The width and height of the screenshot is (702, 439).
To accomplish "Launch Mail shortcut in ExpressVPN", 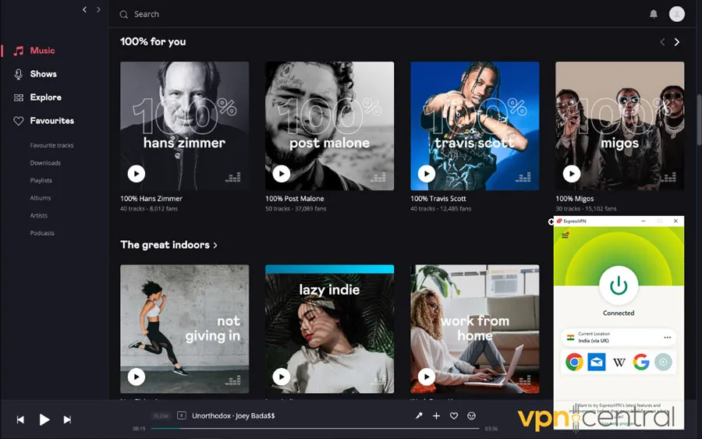I will (597, 362).
